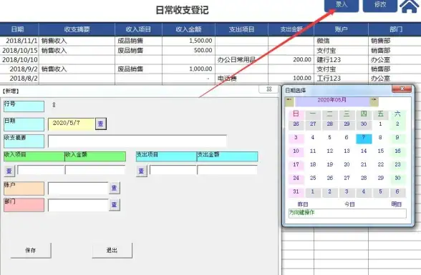Viewport: 421px width, 275px height.
Task: Open date picker 查 button beside 2020/5/7
Action: point(101,124)
